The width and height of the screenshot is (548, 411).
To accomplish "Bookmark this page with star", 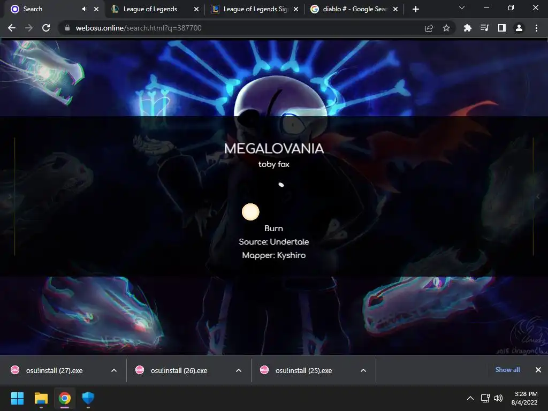I will [446, 28].
